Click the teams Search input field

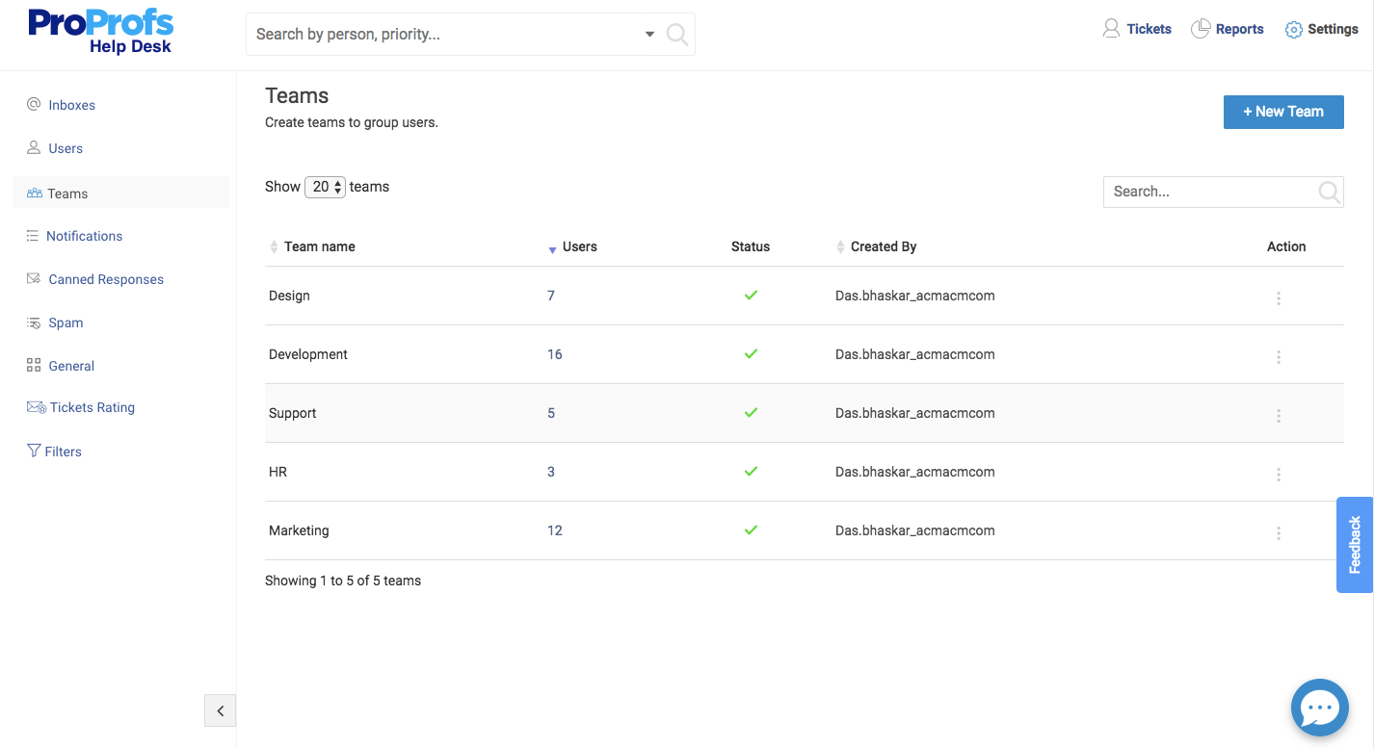[x=1209, y=192]
